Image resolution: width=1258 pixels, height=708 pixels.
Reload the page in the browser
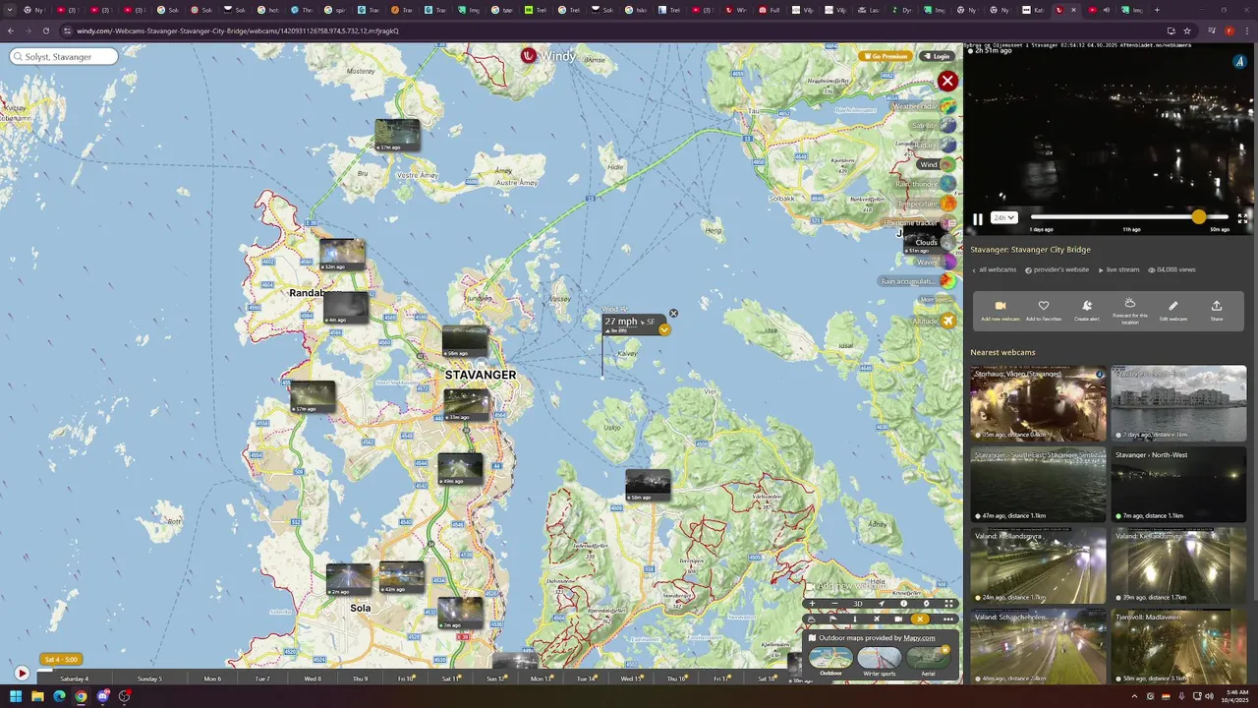tap(46, 30)
